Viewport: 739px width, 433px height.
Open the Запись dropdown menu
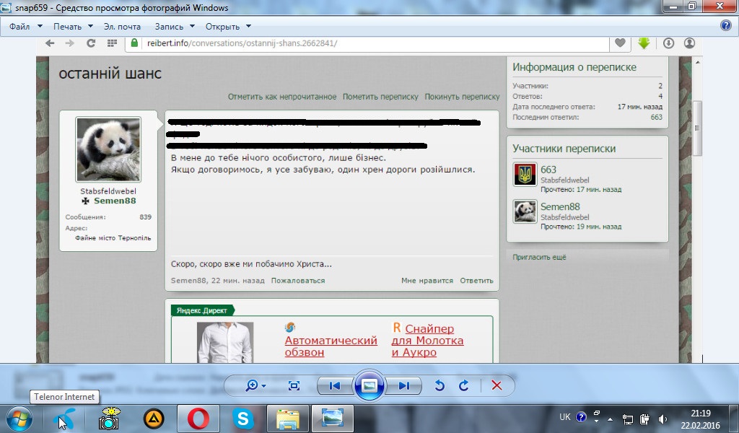point(175,27)
